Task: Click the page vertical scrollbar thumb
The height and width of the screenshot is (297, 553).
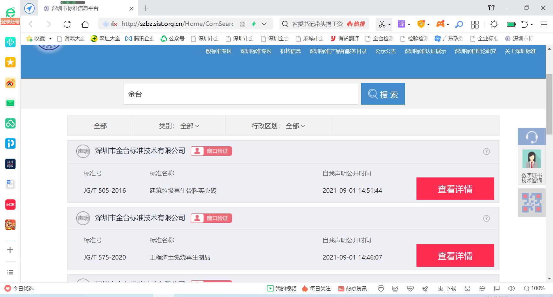Action: [x=549, y=104]
